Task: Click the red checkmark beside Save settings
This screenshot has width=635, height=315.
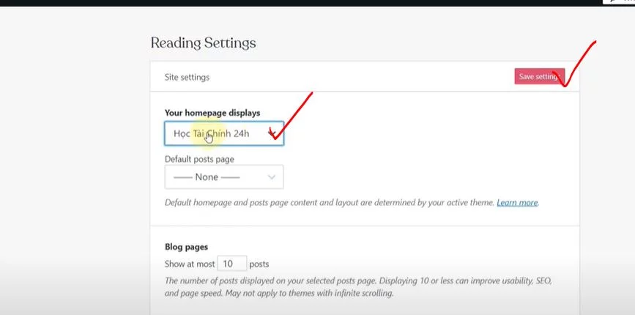Action: (x=579, y=62)
